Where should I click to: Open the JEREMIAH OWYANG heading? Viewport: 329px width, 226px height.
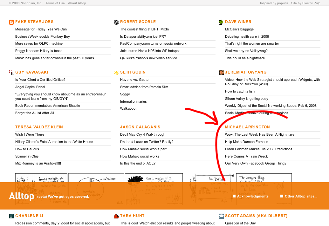pyautogui.click(x=246, y=72)
